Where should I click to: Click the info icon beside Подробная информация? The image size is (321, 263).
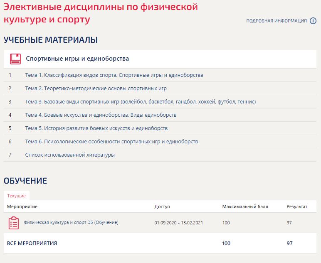313,21
